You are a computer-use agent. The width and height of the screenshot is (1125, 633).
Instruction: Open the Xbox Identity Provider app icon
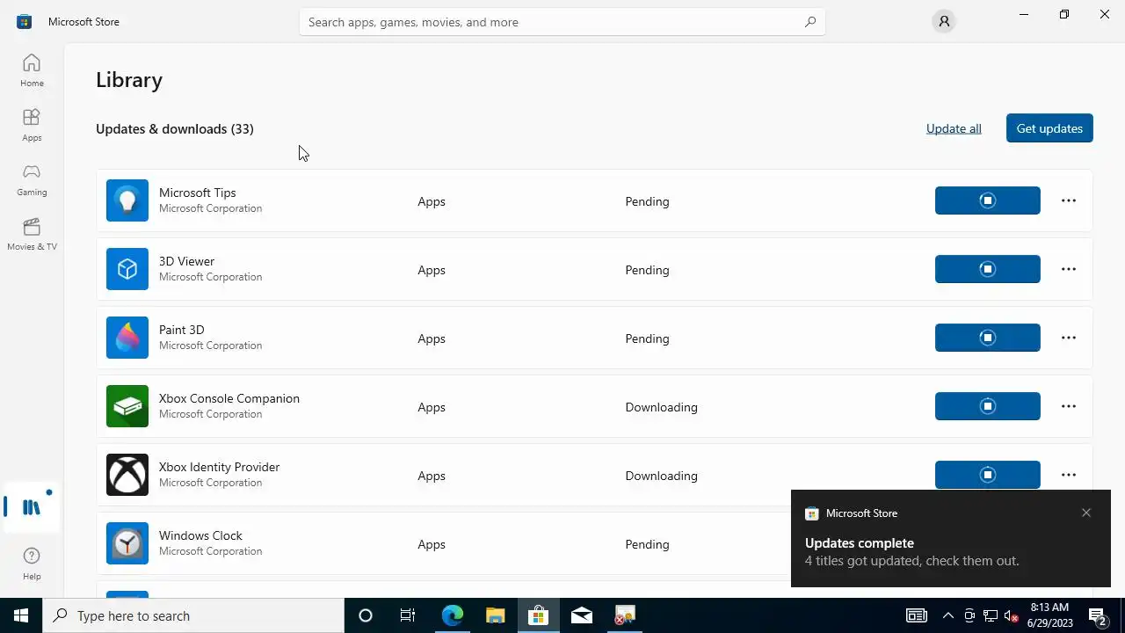(127, 475)
